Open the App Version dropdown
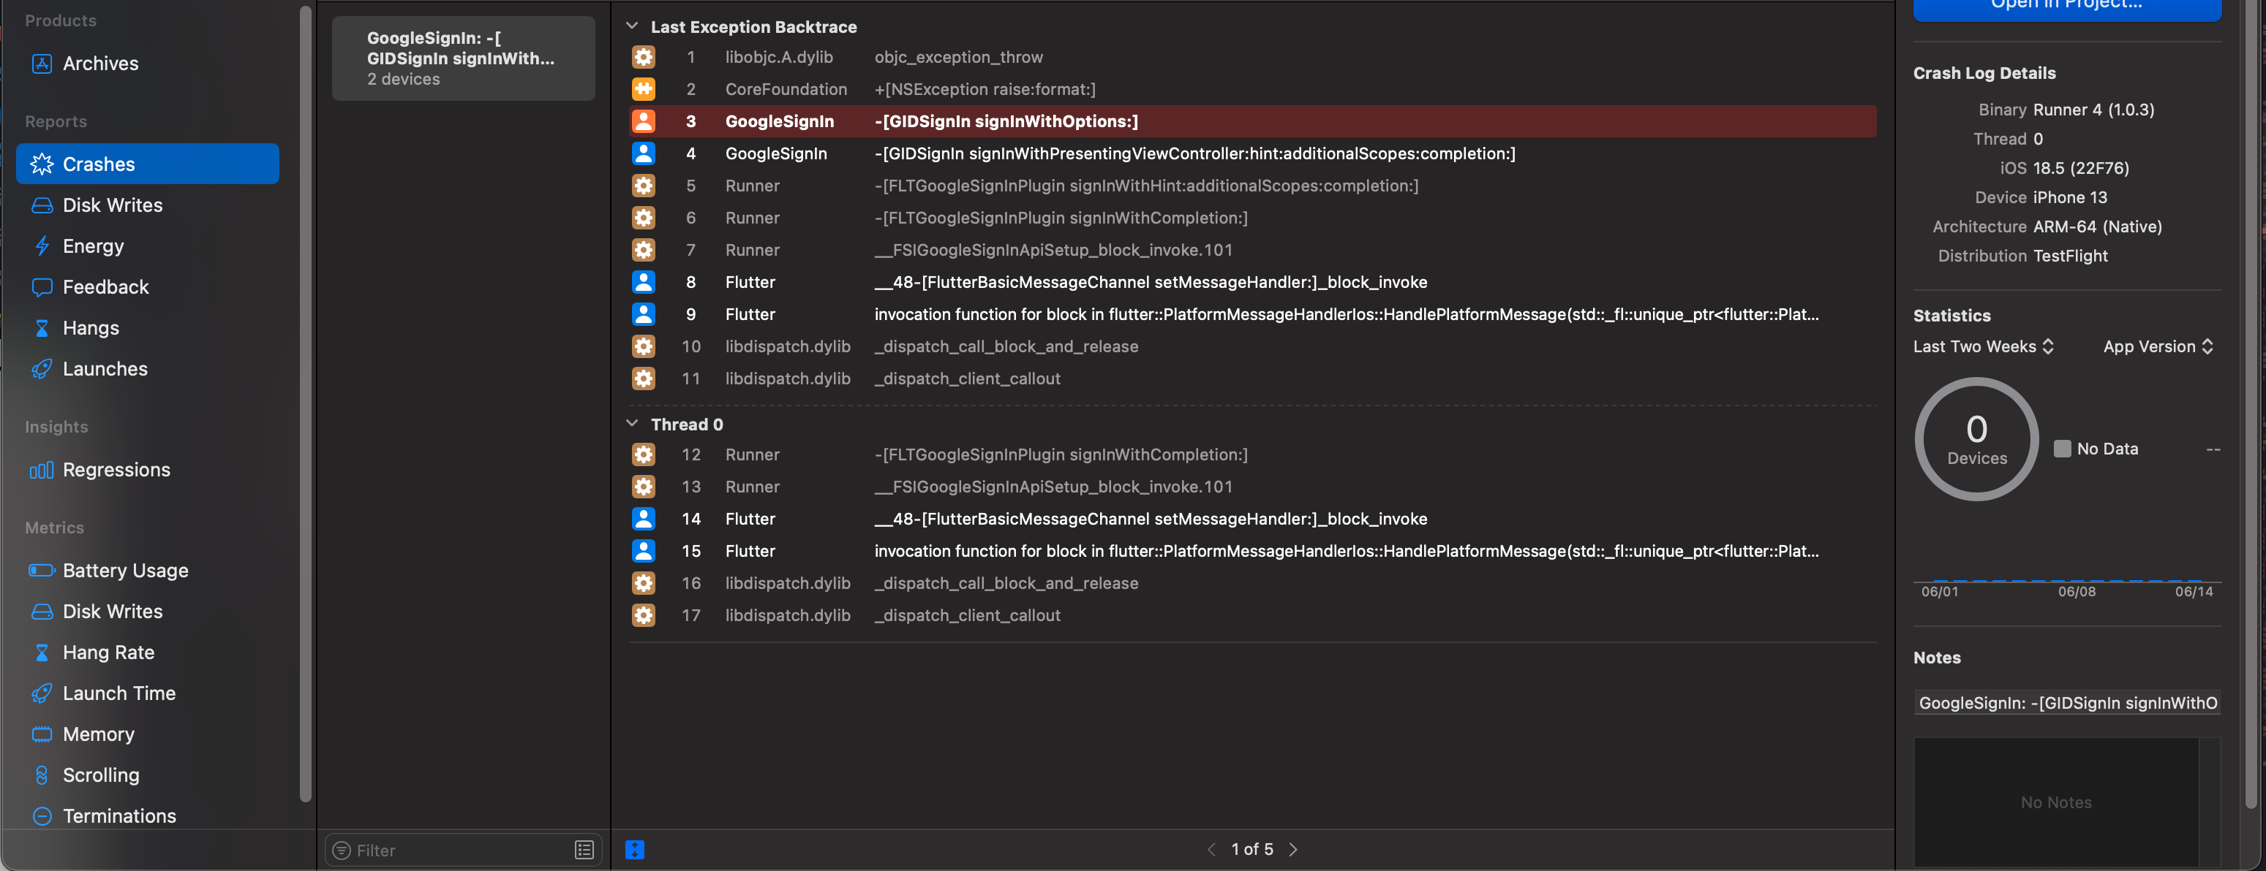This screenshot has height=871, width=2266. pyautogui.click(x=2157, y=346)
